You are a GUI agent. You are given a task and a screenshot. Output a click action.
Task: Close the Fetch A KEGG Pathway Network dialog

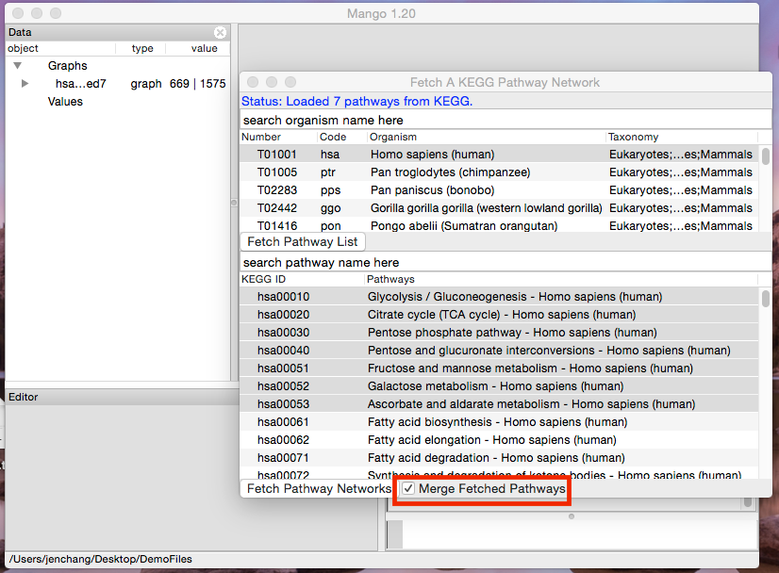tap(253, 82)
